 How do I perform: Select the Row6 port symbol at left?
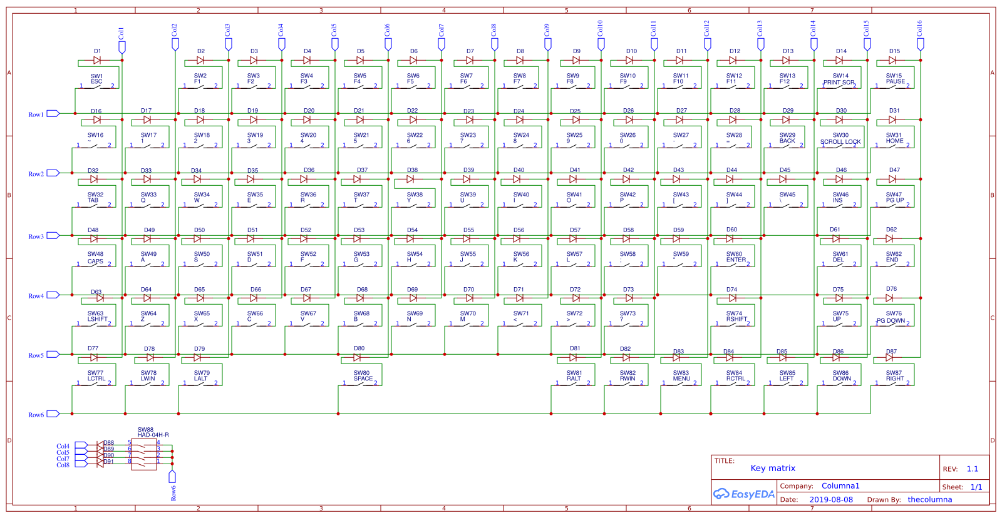[x=53, y=414]
